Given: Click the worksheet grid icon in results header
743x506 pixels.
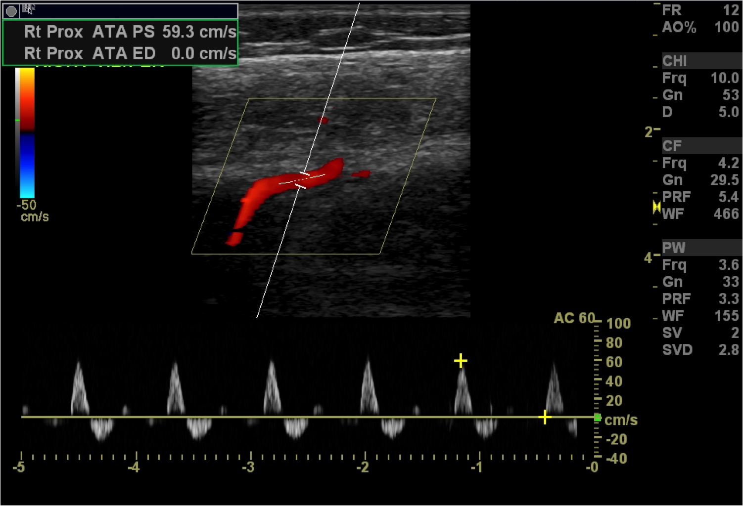Looking at the screenshot, I should tap(28, 8).
